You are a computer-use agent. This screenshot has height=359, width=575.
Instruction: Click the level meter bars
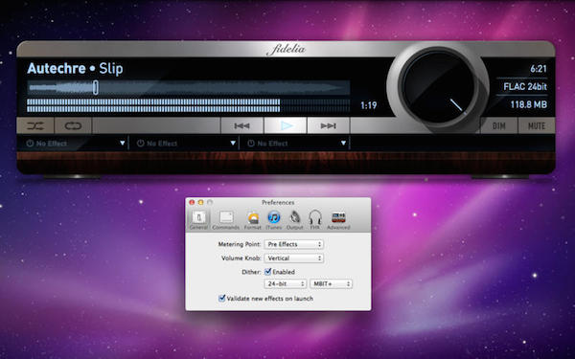click(188, 105)
